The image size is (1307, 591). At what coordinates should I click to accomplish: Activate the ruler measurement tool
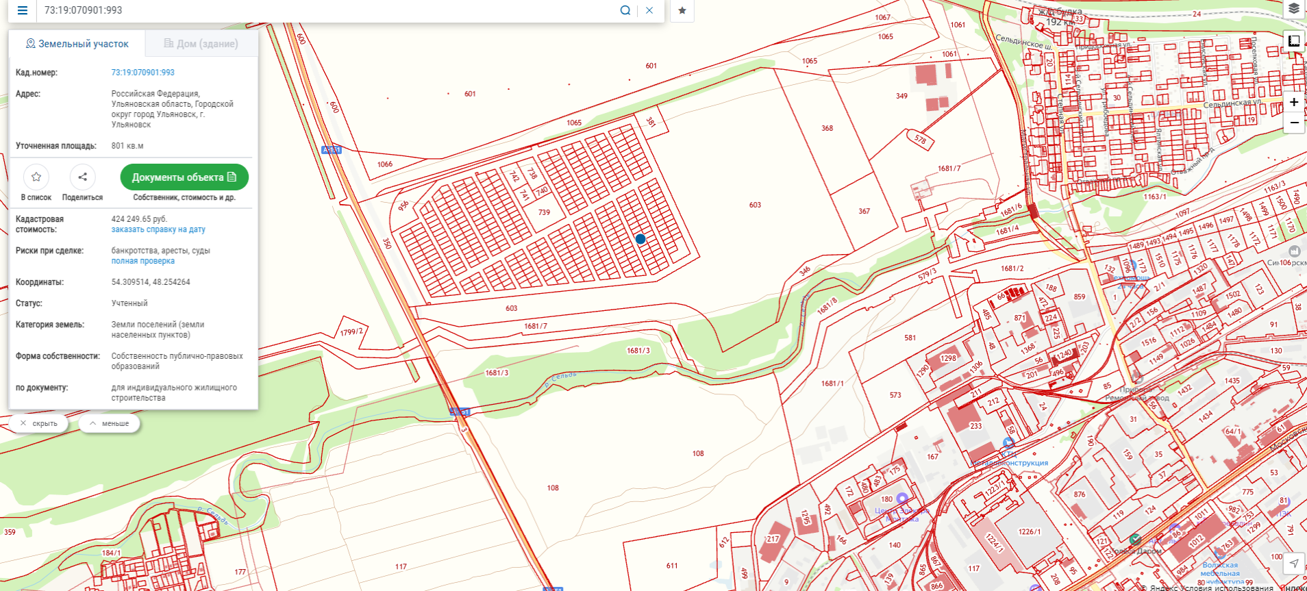(1293, 41)
